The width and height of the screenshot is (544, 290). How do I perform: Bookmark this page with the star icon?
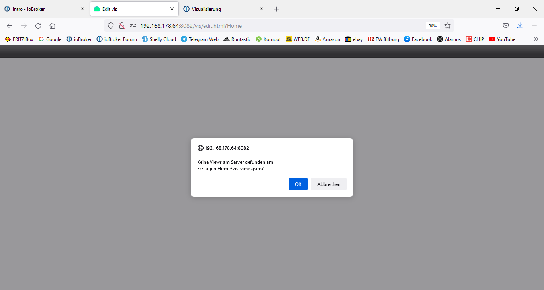(448, 25)
